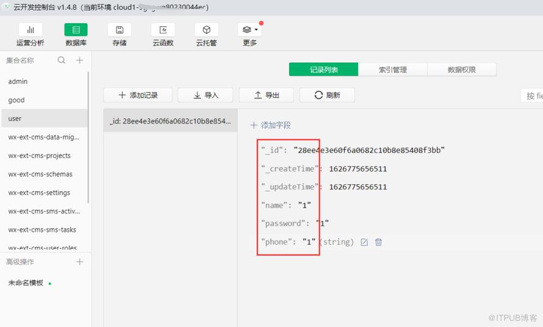
Task: Select the user collection
Action: [45, 118]
